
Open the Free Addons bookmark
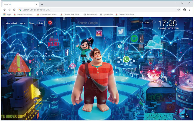pos(90,15)
